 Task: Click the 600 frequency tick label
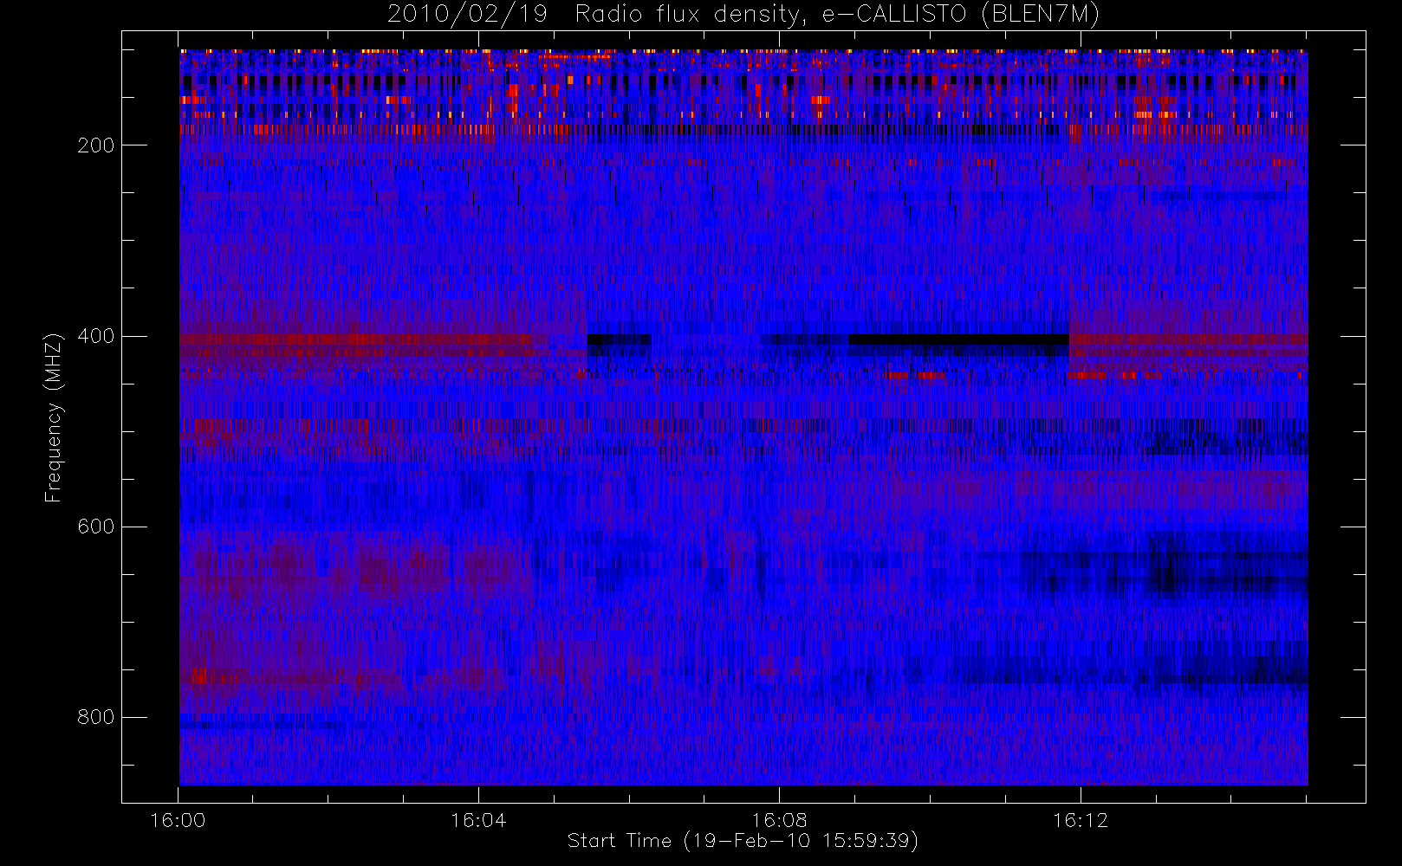(x=95, y=527)
